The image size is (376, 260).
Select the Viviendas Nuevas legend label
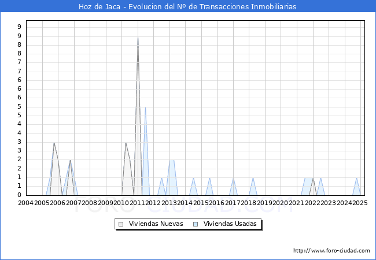(156, 224)
